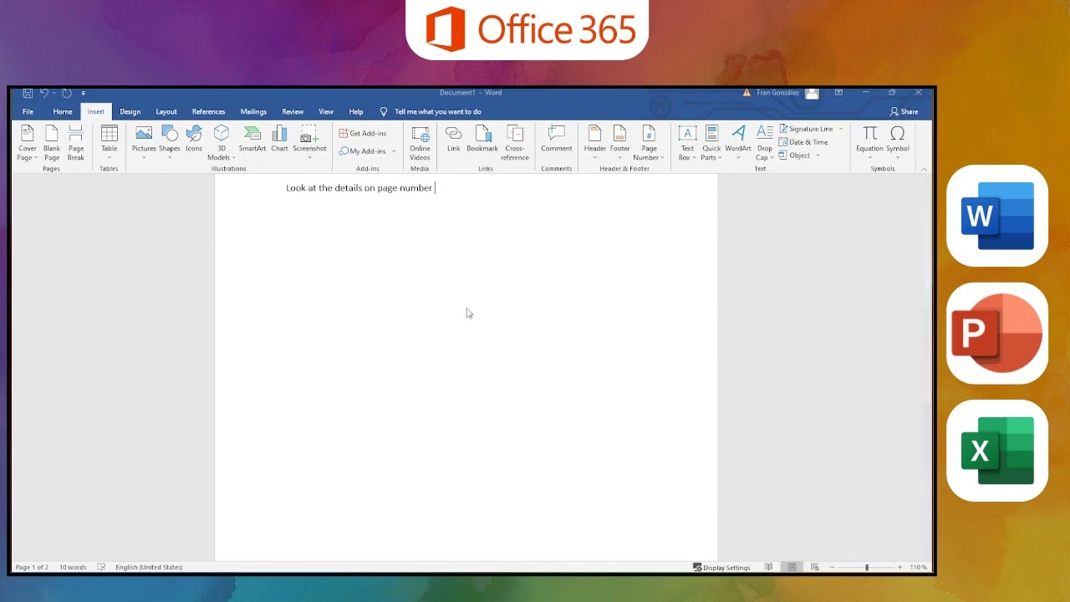Image resolution: width=1070 pixels, height=602 pixels.
Task: Open My Add-ins dropdown
Action: 367,151
